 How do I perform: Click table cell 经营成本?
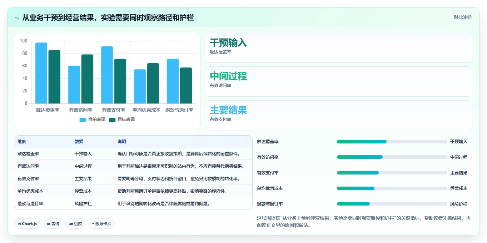pyautogui.click(x=83, y=191)
